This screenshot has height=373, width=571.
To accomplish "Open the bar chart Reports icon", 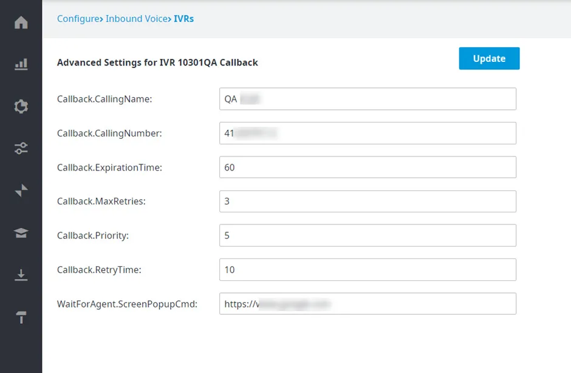I will point(21,64).
